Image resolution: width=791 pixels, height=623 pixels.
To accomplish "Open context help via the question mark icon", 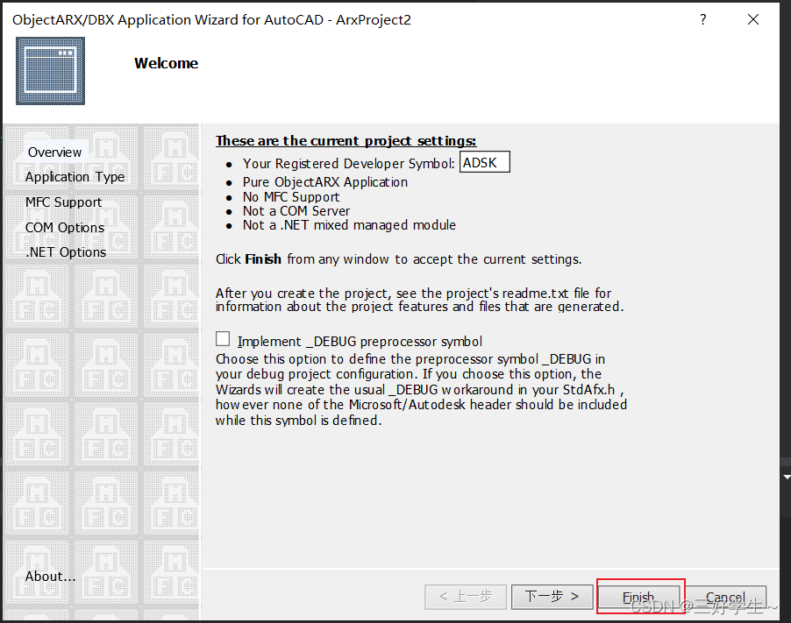I will point(702,19).
